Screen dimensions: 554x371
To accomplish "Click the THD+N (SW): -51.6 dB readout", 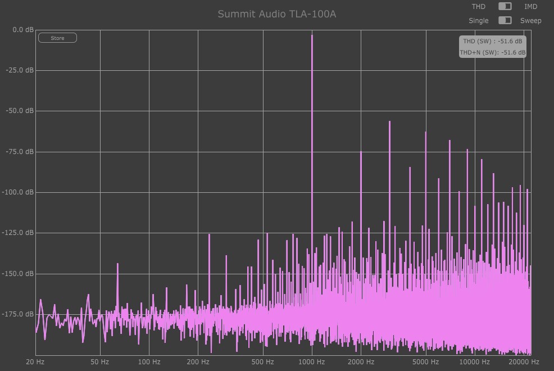I will (493, 52).
